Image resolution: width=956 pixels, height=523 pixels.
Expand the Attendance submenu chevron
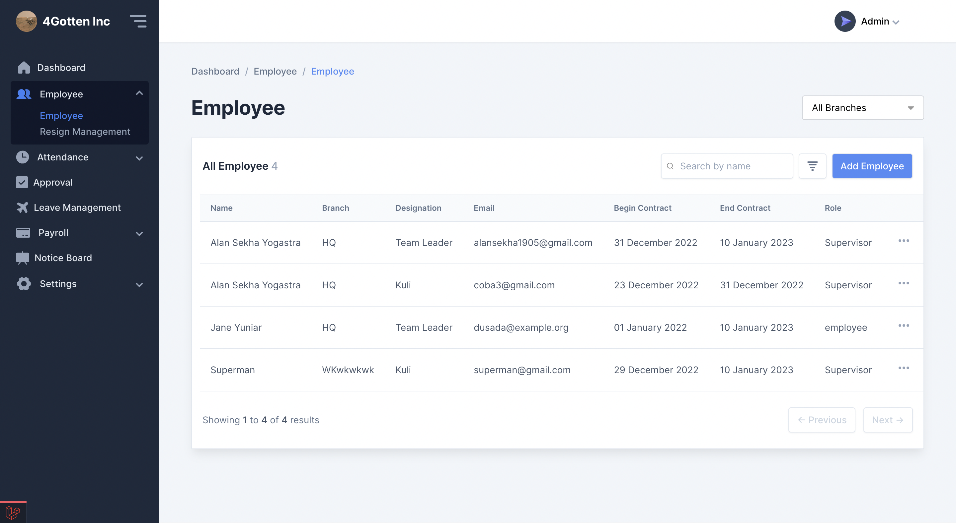click(x=139, y=158)
